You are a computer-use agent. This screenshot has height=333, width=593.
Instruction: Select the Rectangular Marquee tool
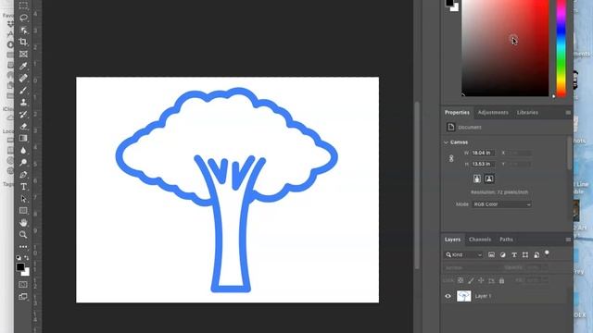(x=23, y=6)
